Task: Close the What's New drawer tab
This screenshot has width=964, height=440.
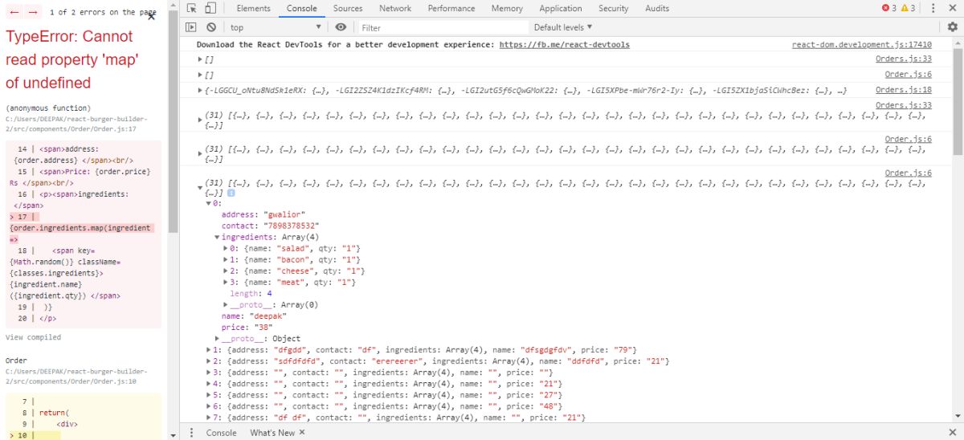Action: click(302, 433)
